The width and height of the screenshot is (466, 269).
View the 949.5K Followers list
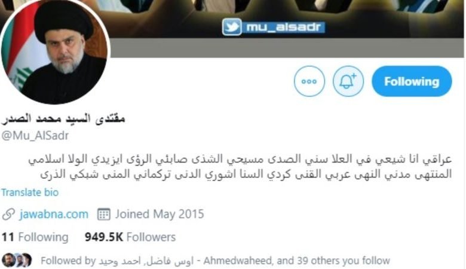point(130,237)
